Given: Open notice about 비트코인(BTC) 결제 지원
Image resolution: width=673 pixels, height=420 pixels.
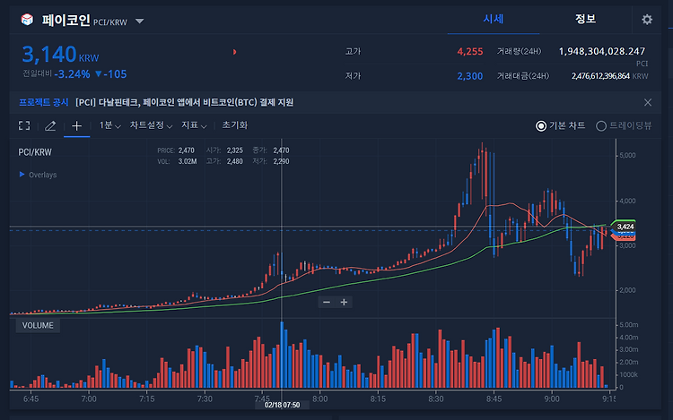Looking at the screenshot, I should 184,102.
